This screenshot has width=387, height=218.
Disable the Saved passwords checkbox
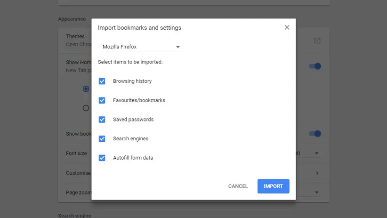point(102,120)
